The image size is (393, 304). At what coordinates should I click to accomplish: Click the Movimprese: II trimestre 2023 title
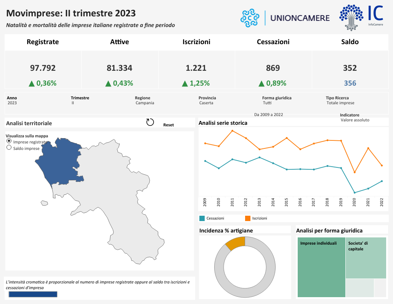pyautogui.click(x=71, y=13)
